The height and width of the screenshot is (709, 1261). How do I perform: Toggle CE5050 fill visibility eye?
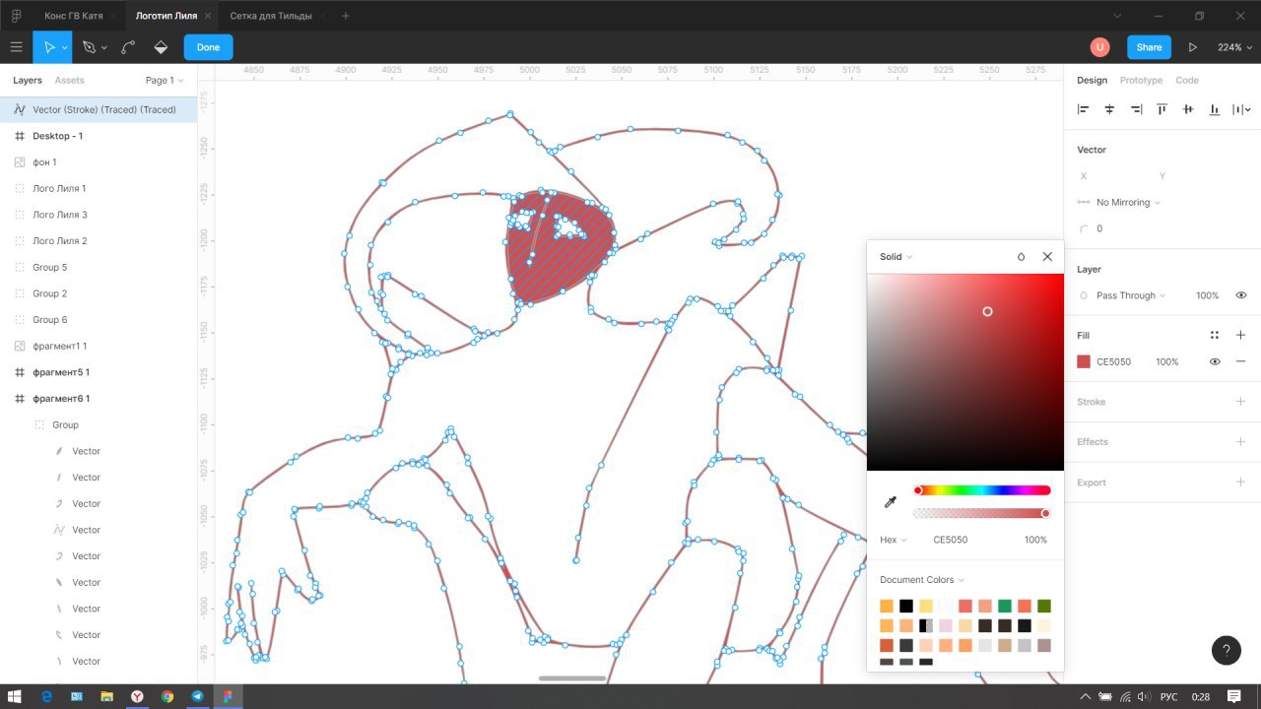(1215, 361)
